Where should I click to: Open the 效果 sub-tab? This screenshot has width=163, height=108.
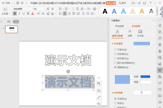(x=130, y=33)
